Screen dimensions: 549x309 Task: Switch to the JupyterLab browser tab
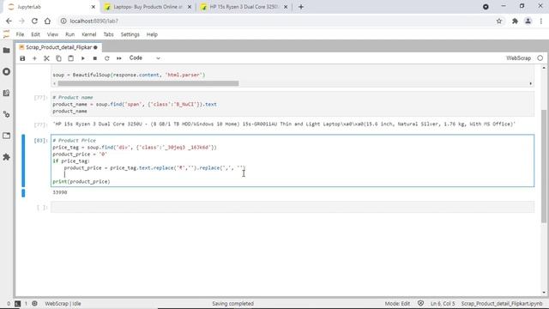tap(51, 7)
